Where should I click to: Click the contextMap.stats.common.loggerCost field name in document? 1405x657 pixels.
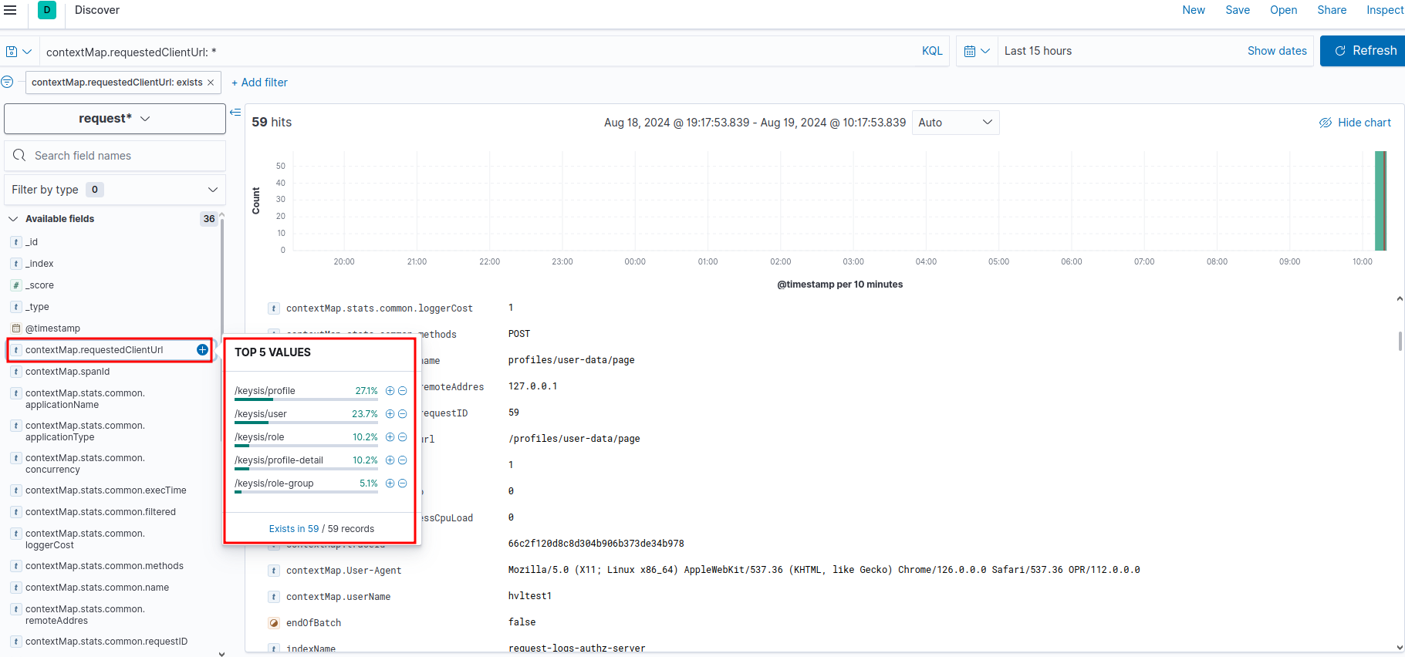[x=380, y=308]
